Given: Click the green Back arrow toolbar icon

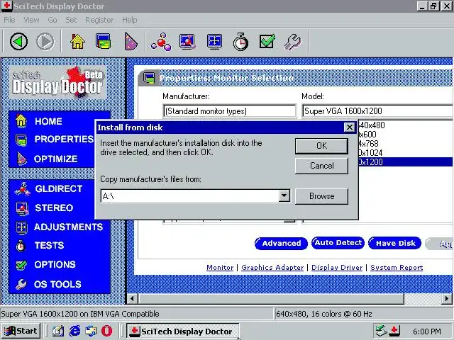Looking at the screenshot, I should pos(19,42).
